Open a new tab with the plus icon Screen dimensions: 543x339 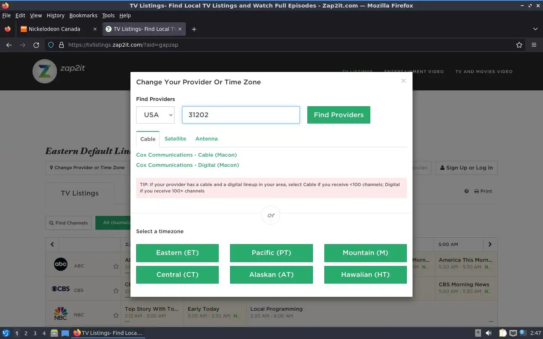[194, 29]
